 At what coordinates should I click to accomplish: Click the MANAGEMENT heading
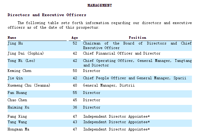click(99, 5)
